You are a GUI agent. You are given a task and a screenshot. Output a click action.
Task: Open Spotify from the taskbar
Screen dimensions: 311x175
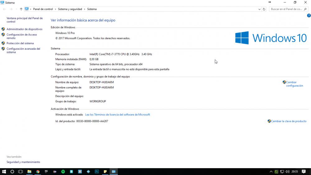click(x=63, y=172)
